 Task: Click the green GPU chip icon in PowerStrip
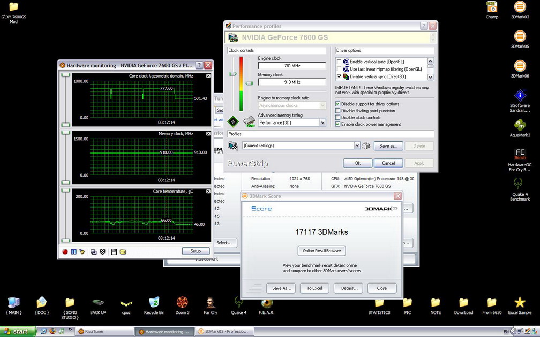click(x=233, y=121)
